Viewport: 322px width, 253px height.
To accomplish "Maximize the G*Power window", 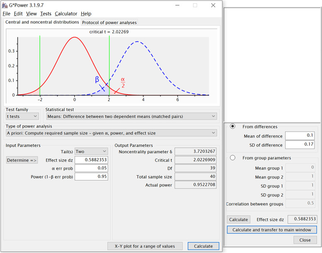I will (x=195, y=5).
